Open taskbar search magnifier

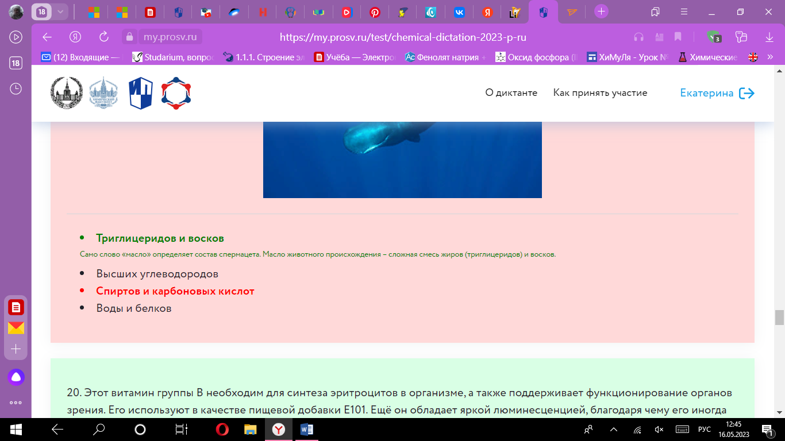[99, 430]
